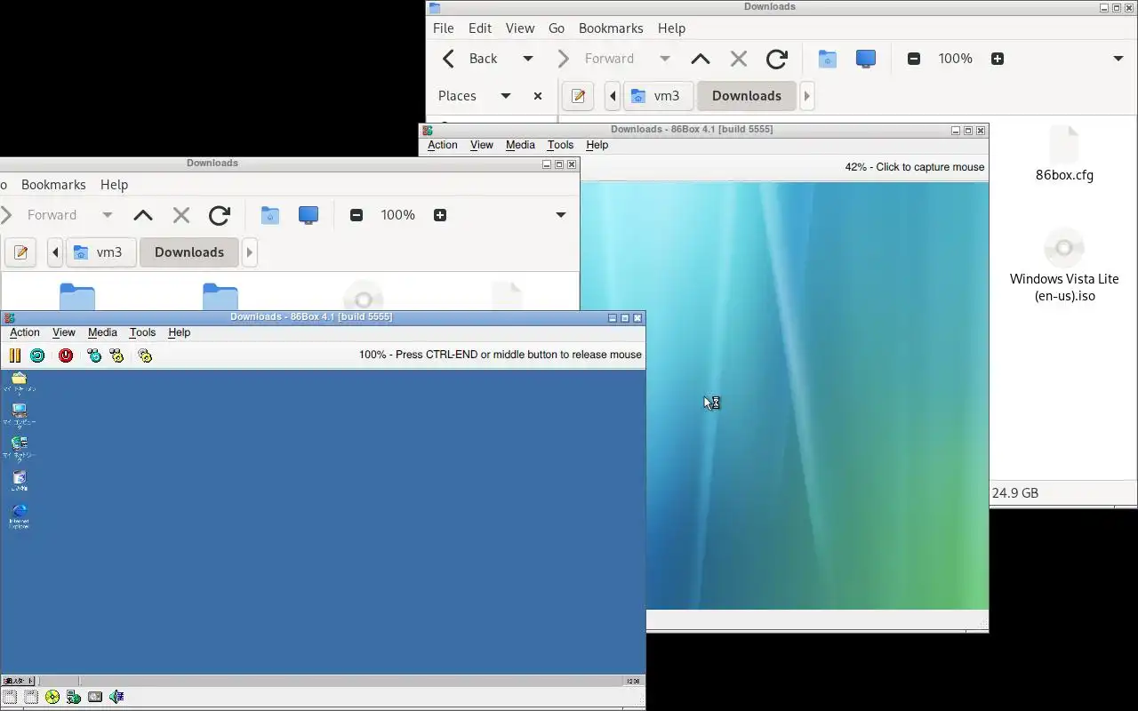Open Tools menu in front 86Box window
The width and height of the screenshot is (1138, 711).
pos(142,332)
